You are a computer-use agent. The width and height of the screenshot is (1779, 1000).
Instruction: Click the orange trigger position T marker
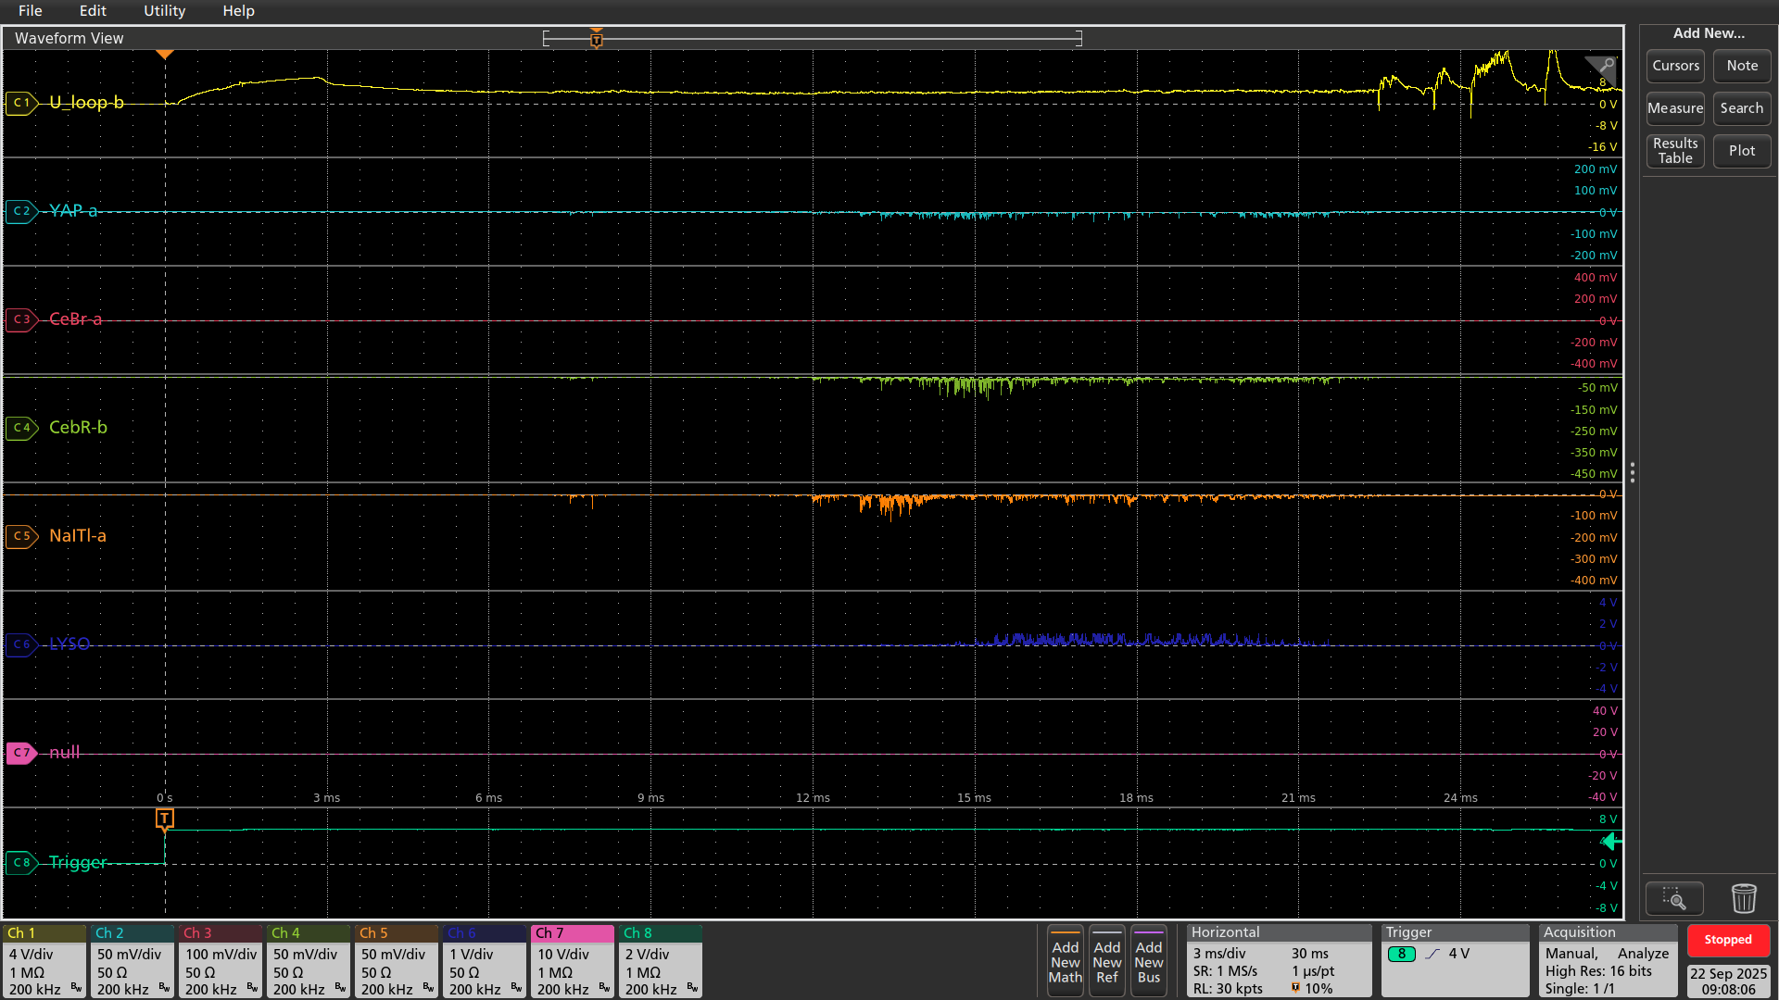[x=165, y=819]
